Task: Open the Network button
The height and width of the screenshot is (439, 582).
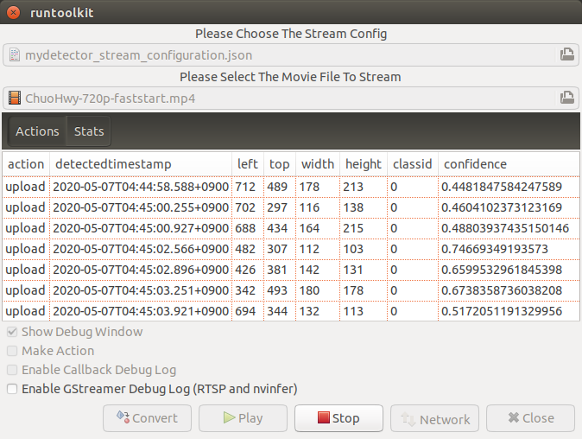Action: 434,418
